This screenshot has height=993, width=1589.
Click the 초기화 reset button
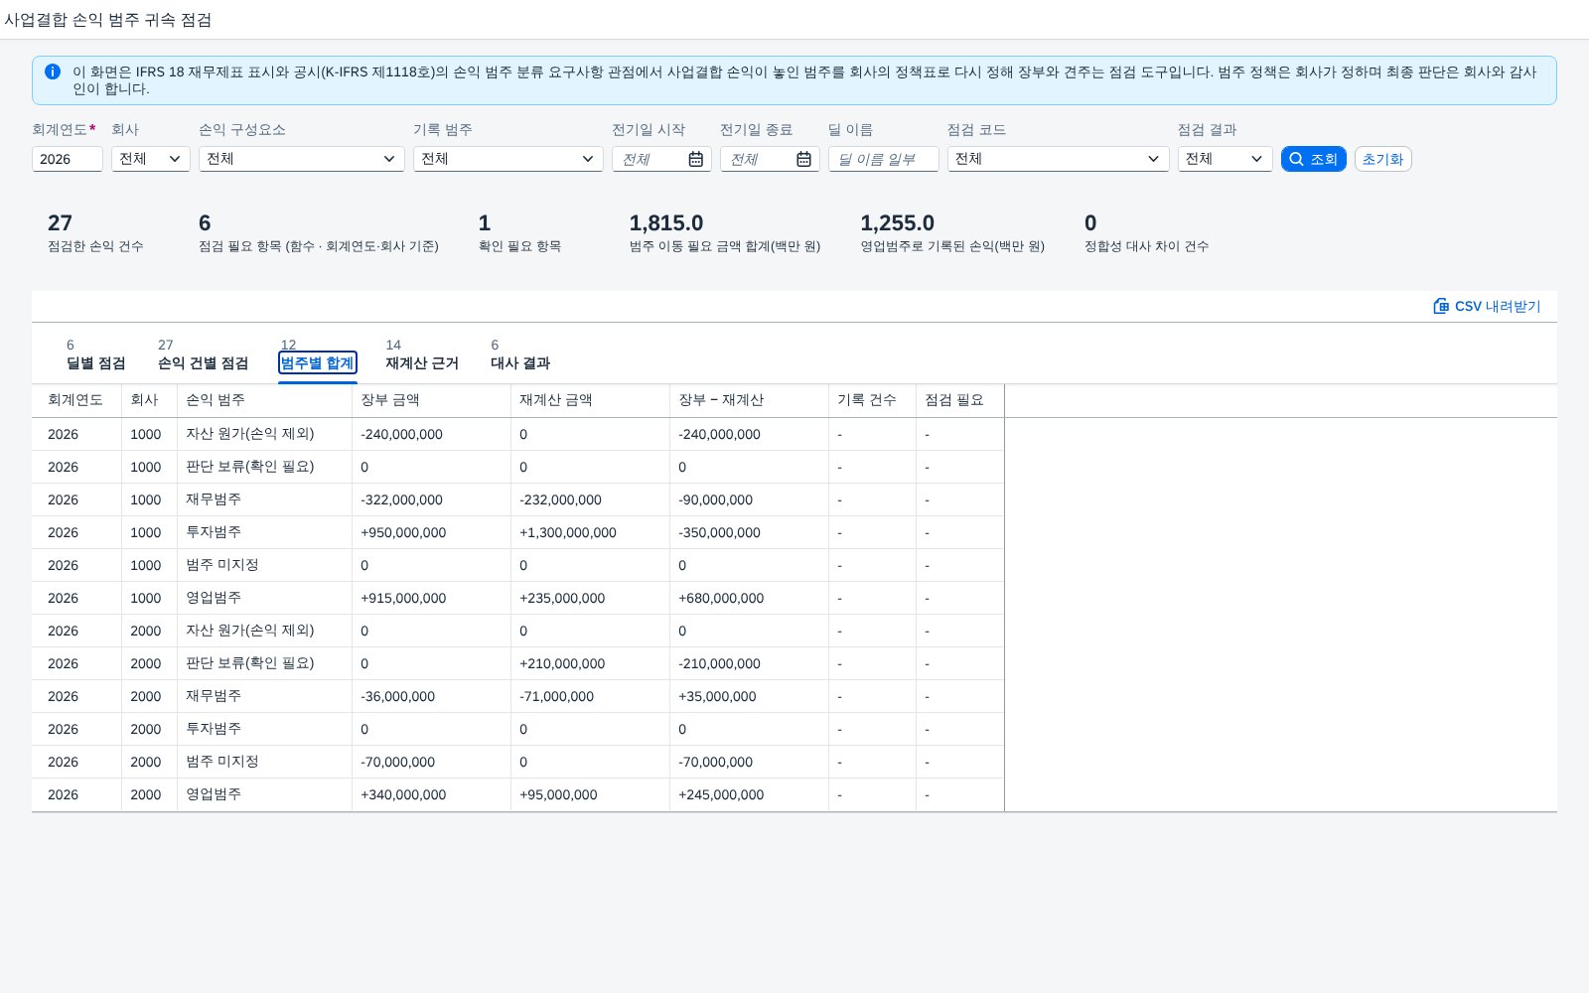(1382, 159)
